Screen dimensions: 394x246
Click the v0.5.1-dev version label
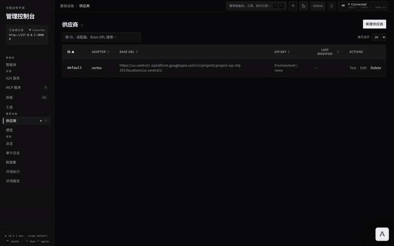(16, 236)
